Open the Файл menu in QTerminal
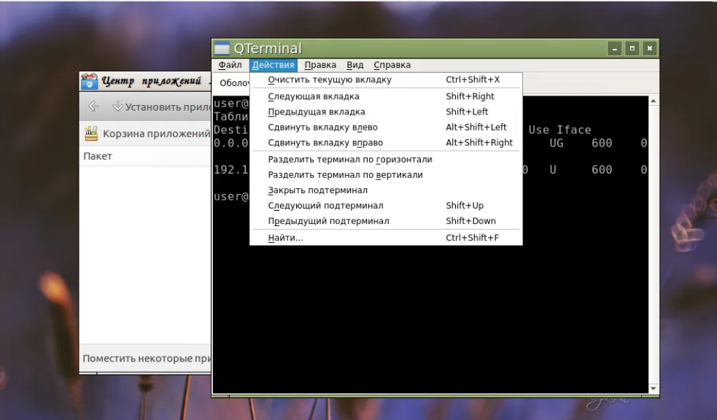 pyautogui.click(x=230, y=65)
